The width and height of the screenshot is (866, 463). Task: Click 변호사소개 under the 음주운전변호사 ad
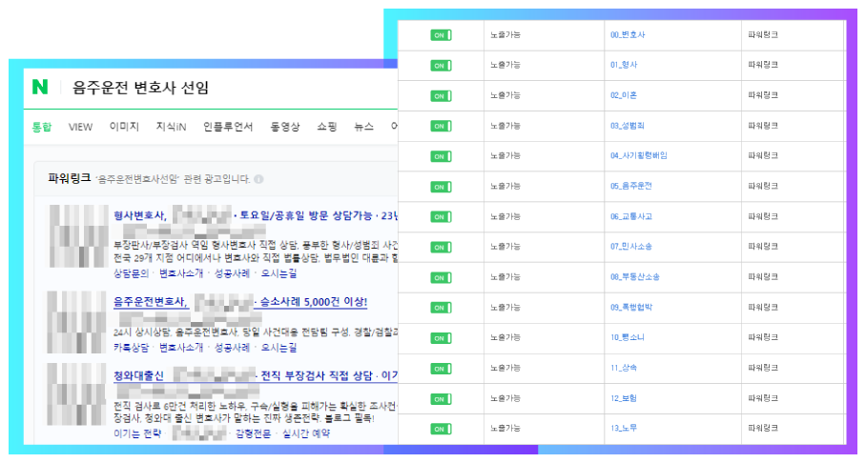point(181,348)
